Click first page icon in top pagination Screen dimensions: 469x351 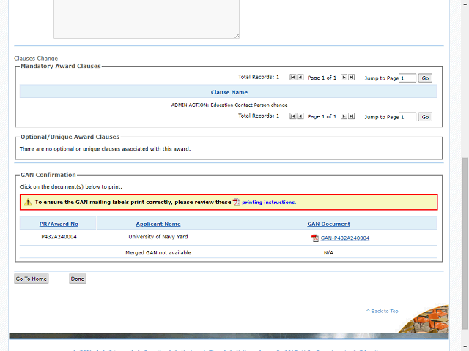(x=293, y=77)
